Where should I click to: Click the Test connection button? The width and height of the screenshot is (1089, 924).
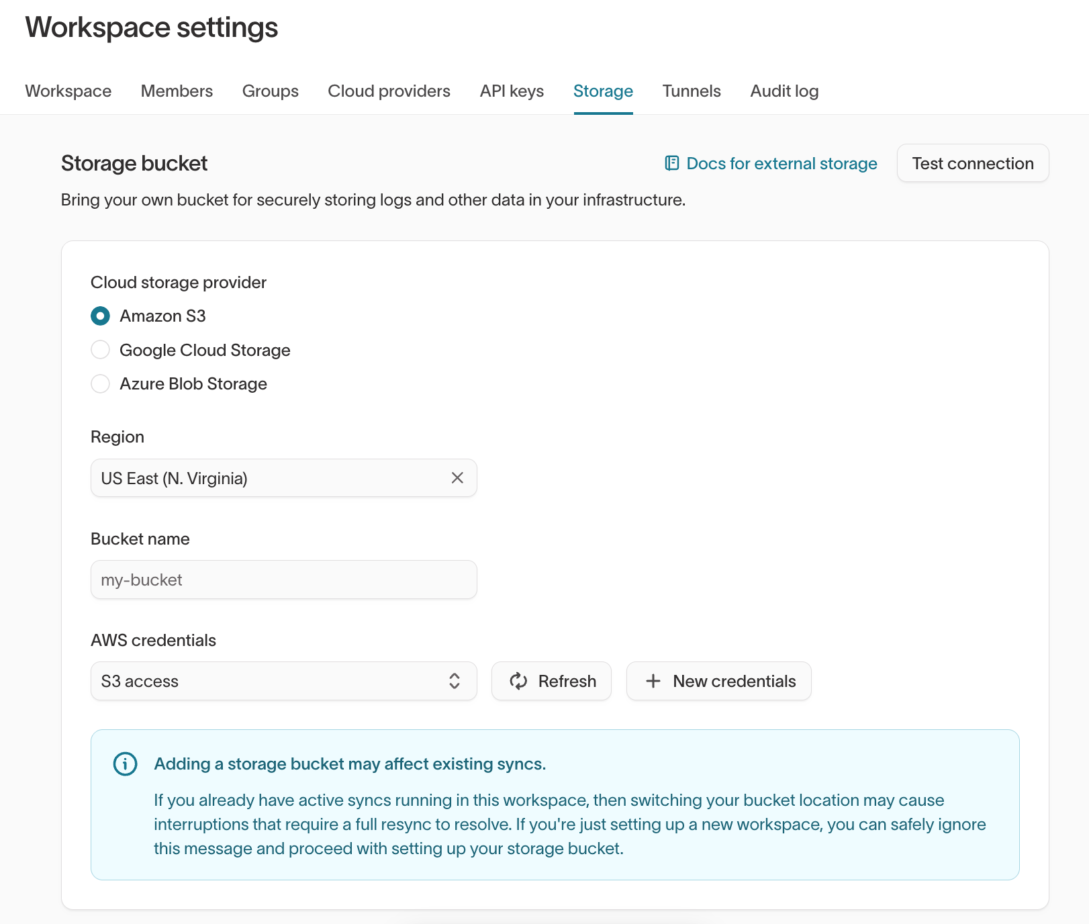[x=973, y=163]
